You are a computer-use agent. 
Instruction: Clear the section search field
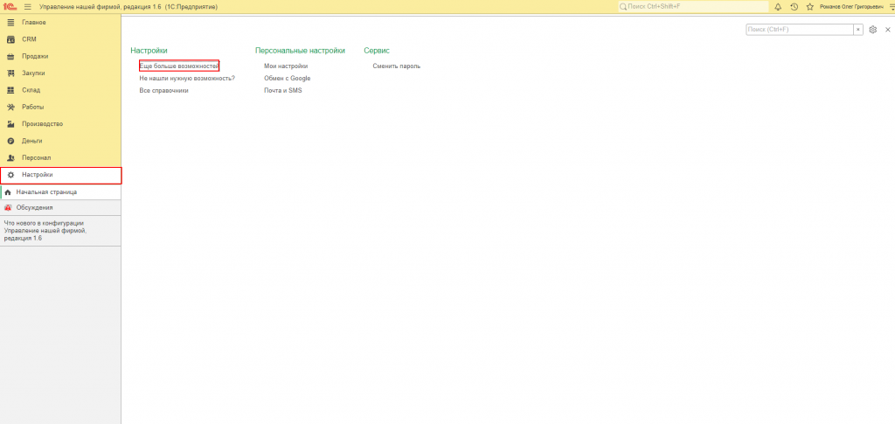click(x=858, y=30)
